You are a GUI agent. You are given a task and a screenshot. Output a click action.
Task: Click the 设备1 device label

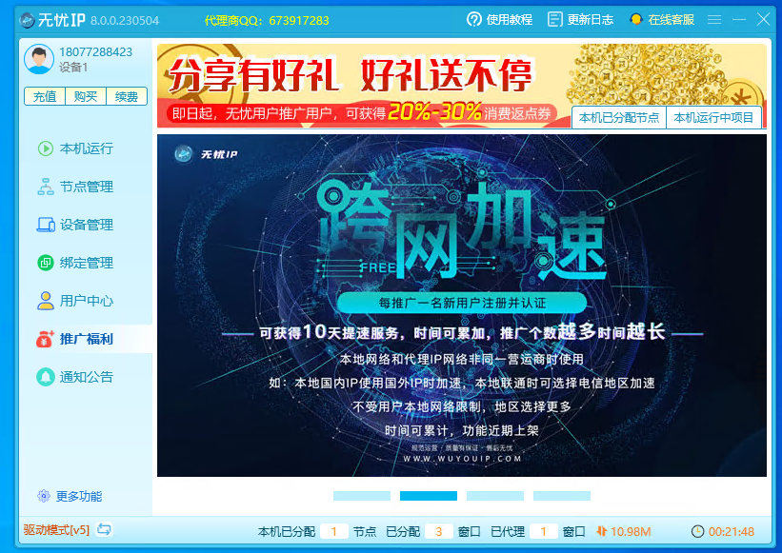[x=73, y=68]
